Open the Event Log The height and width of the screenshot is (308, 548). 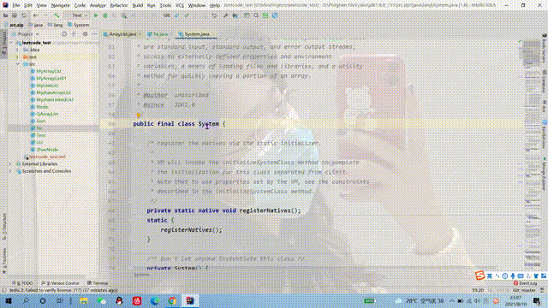525,283
